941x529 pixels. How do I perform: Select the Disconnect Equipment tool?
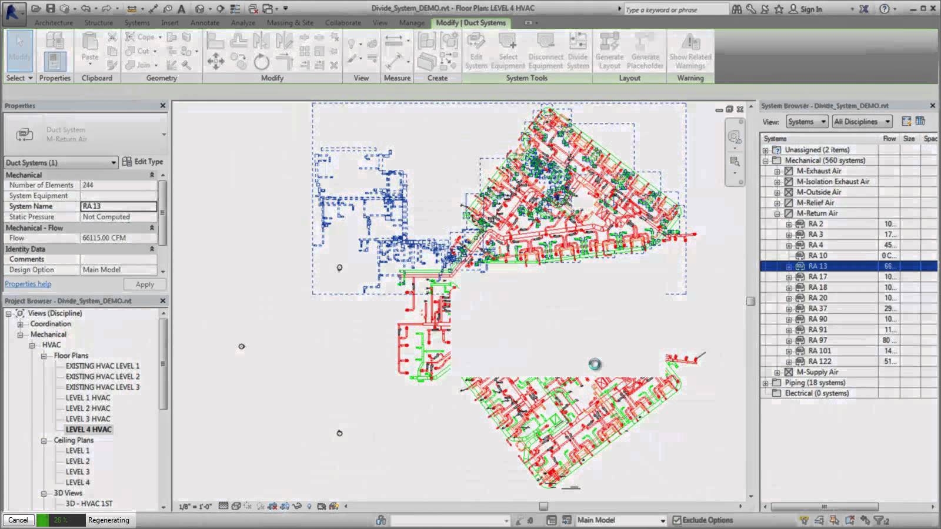pos(545,50)
